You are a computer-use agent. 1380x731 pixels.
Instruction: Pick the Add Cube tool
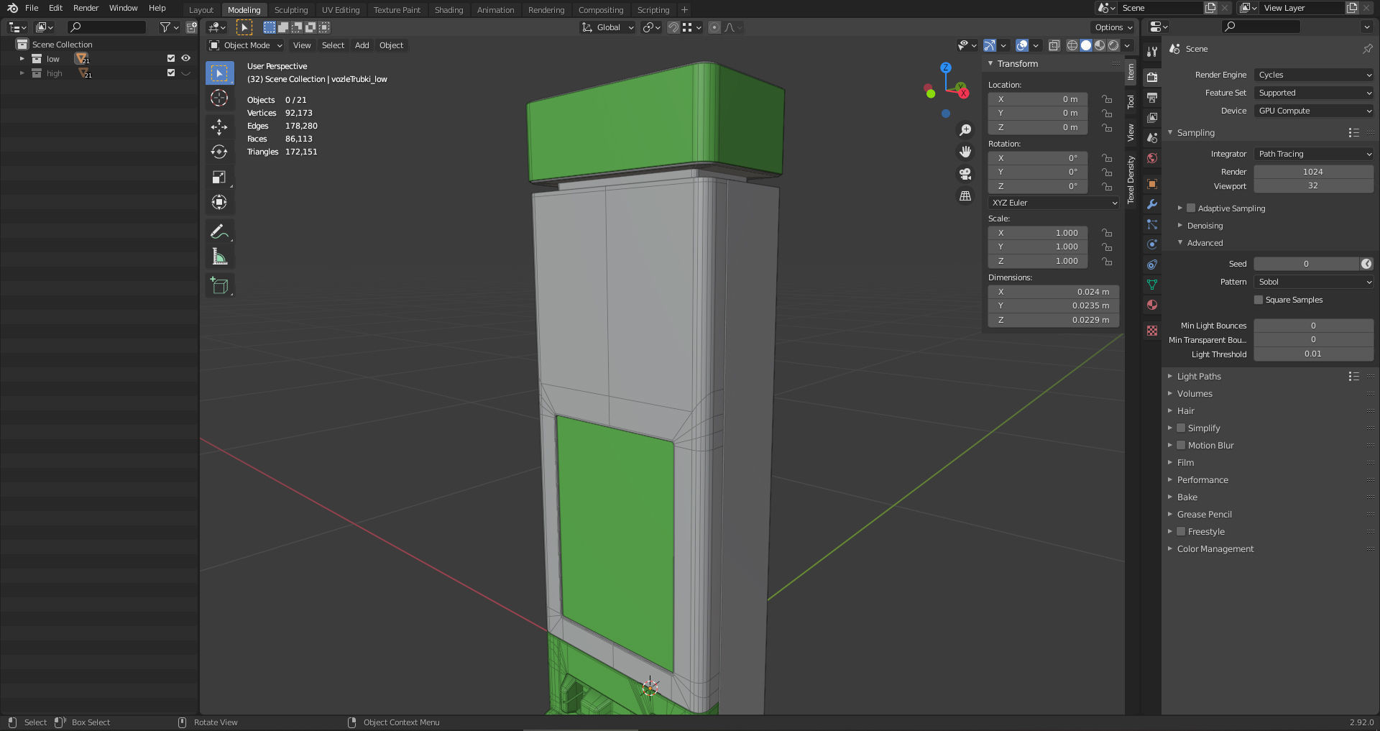click(220, 285)
